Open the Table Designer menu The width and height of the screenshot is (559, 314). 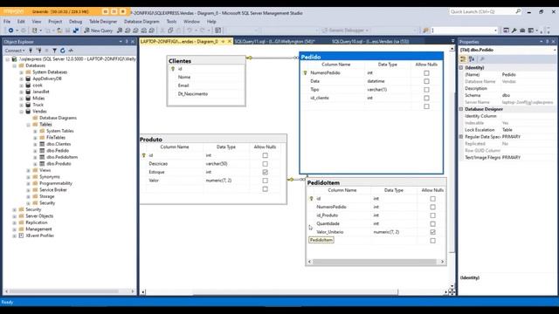103,21
